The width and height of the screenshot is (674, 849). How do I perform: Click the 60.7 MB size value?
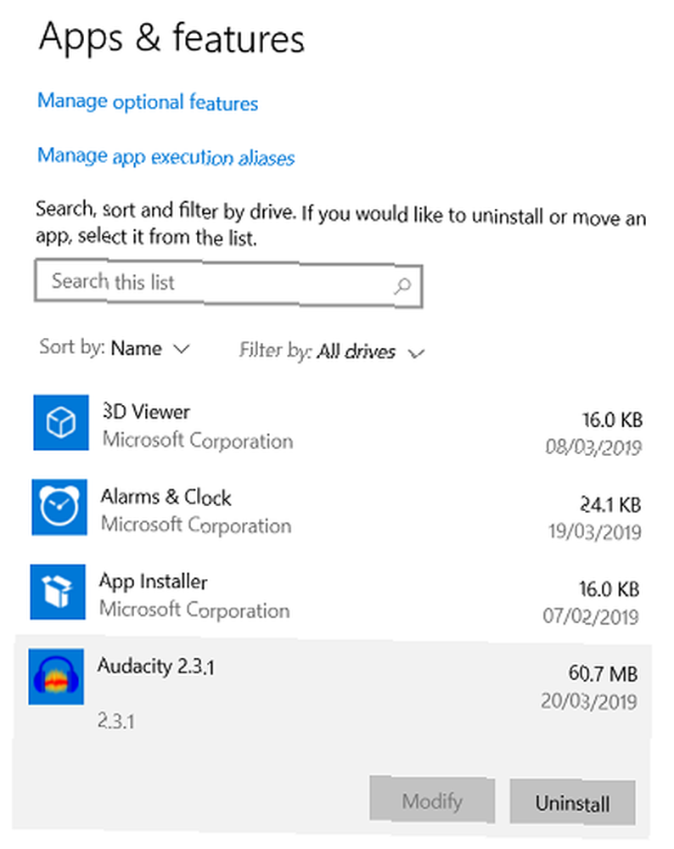[603, 673]
